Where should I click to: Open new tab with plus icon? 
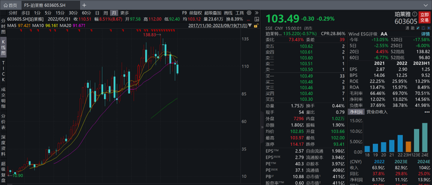point(84,5)
